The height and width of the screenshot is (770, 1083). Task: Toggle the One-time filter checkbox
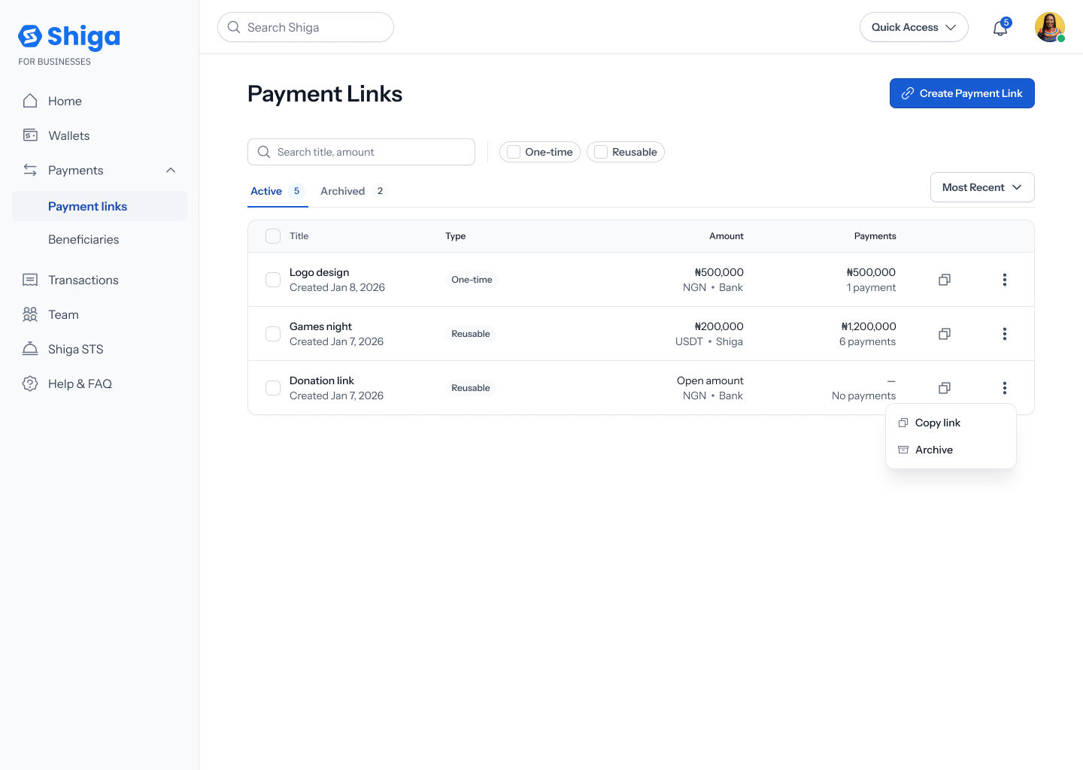[514, 152]
